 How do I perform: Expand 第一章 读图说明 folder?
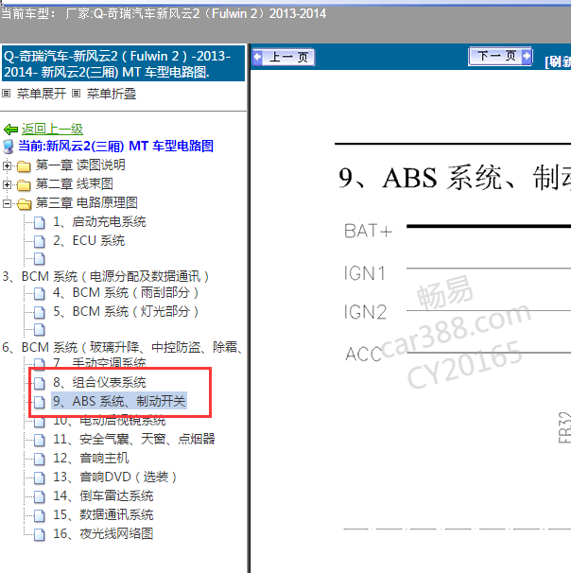pos(7,165)
